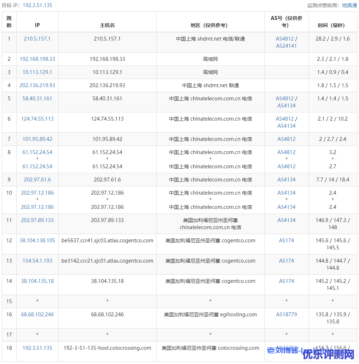Click IP link 192.3.51.135 in hop 18
Viewport: 359px width, 364px height.
[x=37, y=348]
